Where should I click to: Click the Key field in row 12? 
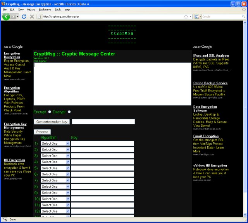point(102,211)
